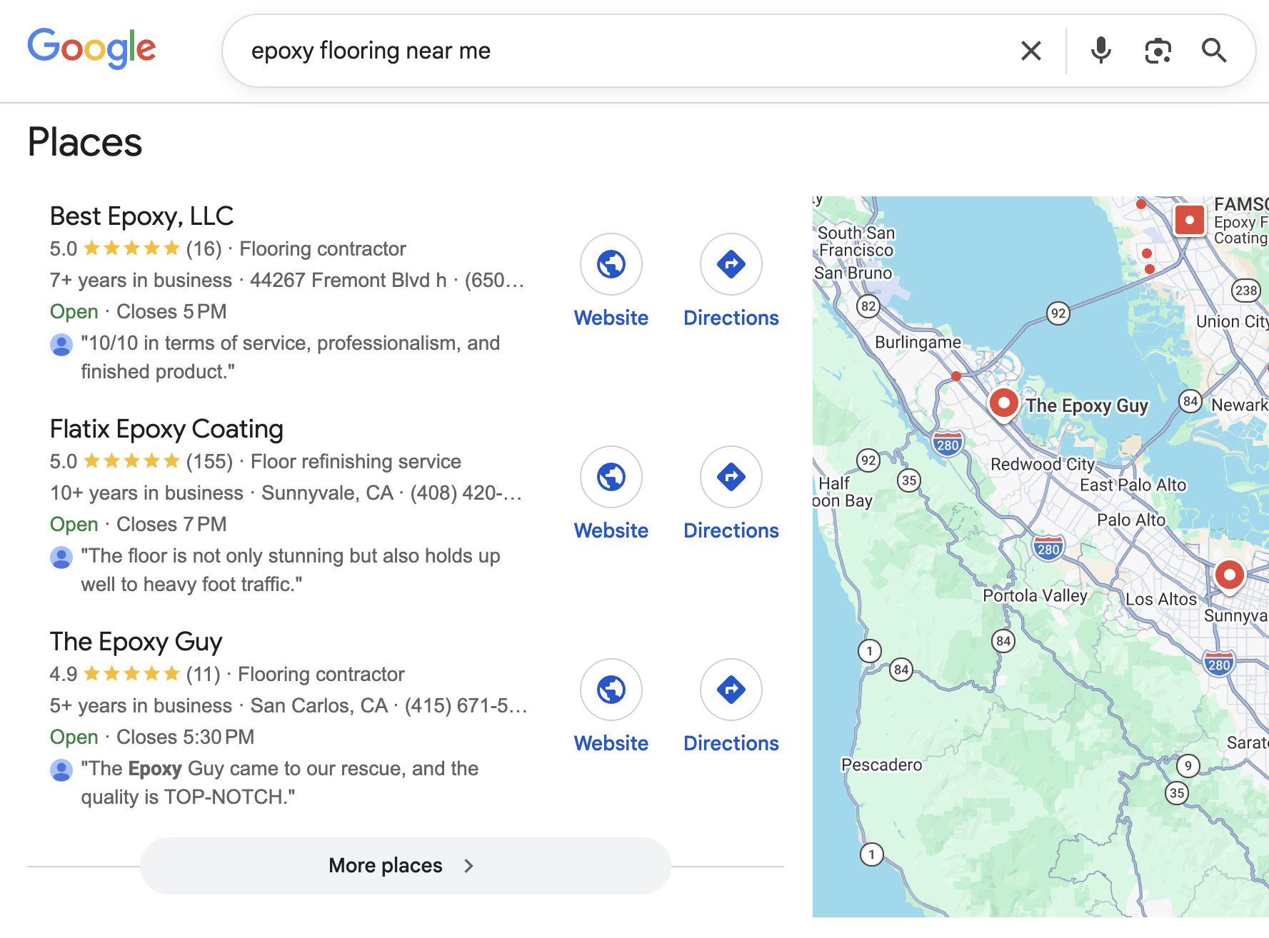Click the Directions icon for Flatix Epoxy Coating
The image size is (1269, 938).
pos(731,476)
